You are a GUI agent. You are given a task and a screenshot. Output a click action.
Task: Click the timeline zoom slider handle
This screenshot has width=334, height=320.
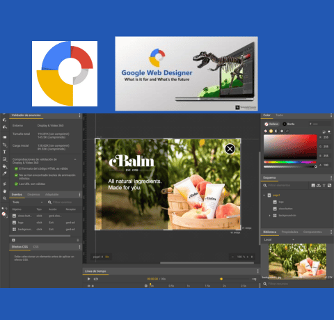221,279
